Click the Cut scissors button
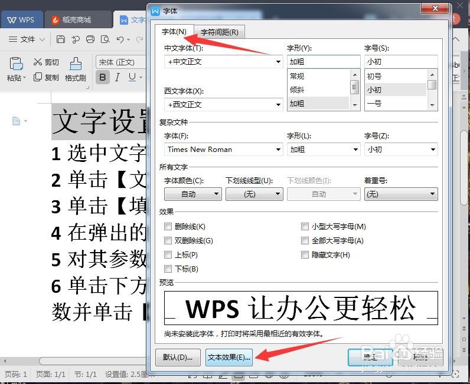The height and width of the screenshot is (384, 470). [x=46, y=62]
